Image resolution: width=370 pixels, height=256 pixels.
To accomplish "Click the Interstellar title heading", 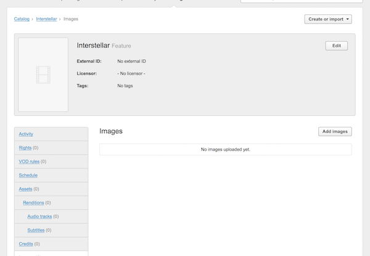I will coord(93,45).
